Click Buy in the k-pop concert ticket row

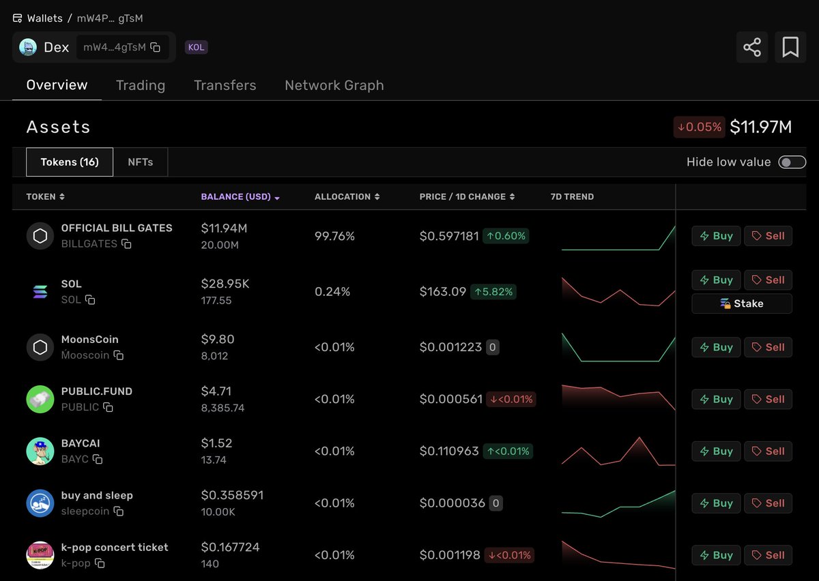(x=716, y=555)
